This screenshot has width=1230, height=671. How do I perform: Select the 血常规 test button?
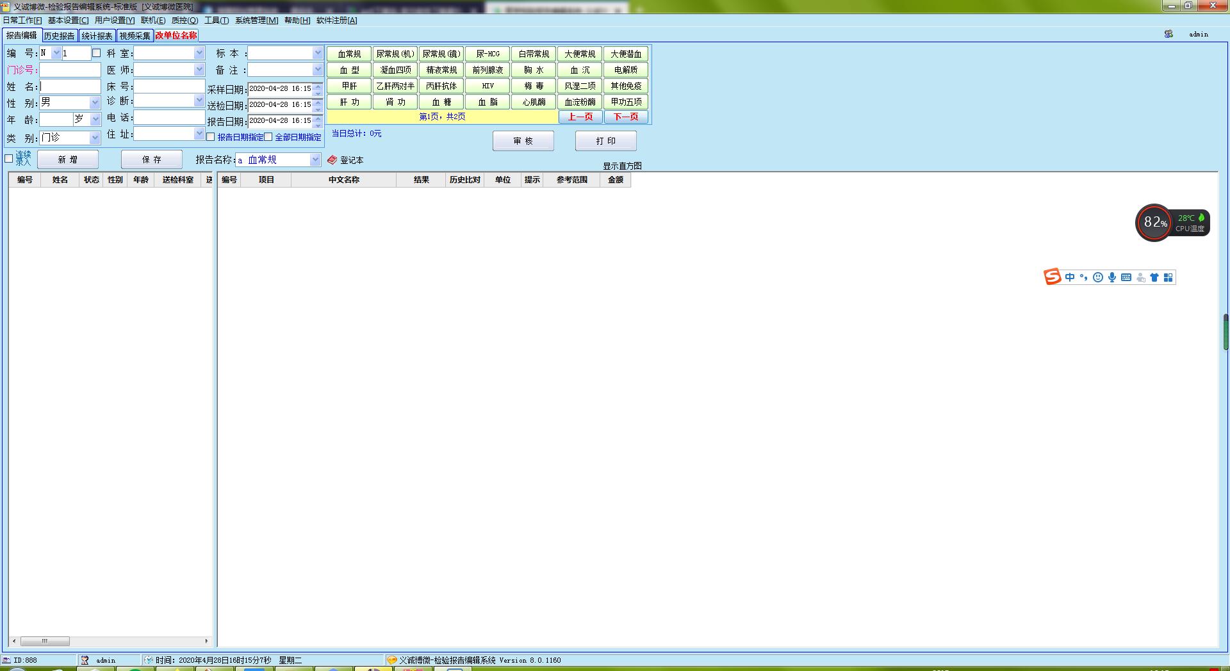[349, 54]
